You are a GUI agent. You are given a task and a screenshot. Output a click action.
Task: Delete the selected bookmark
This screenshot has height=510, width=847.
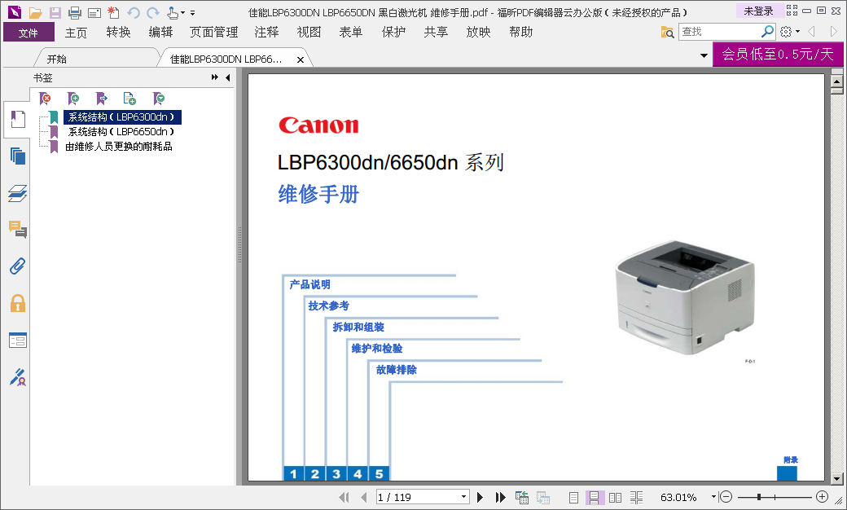46,99
